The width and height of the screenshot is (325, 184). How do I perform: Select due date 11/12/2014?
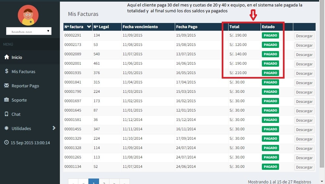click(x=132, y=120)
